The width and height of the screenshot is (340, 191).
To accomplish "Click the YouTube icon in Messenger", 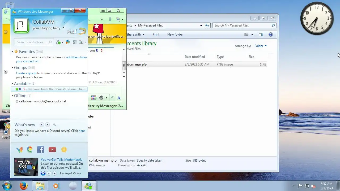I will 52,150.
